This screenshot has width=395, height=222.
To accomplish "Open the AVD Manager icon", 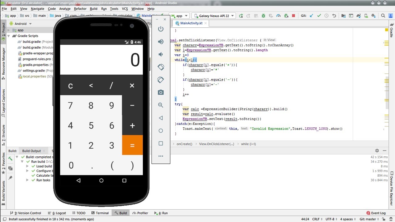I will coord(366,16).
